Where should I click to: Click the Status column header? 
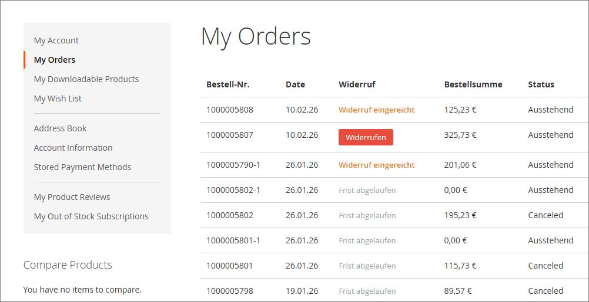(x=541, y=84)
